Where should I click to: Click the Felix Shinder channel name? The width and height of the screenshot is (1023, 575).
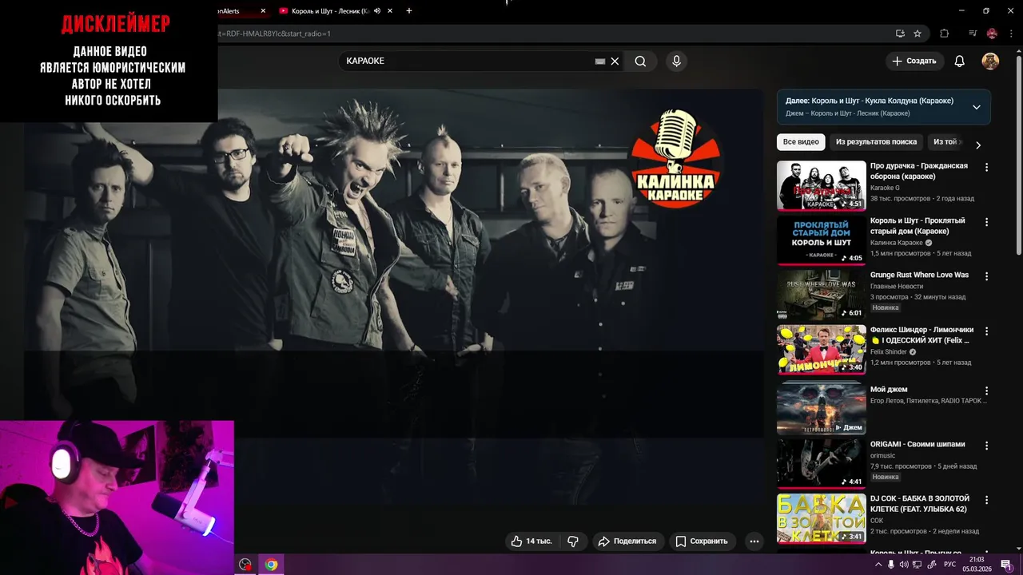pyautogui.click(x=888, y=351)
